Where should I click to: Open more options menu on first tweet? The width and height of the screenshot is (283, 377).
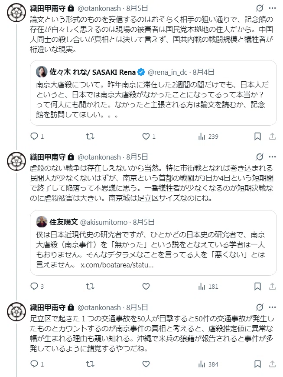click(x=273, y=8)
